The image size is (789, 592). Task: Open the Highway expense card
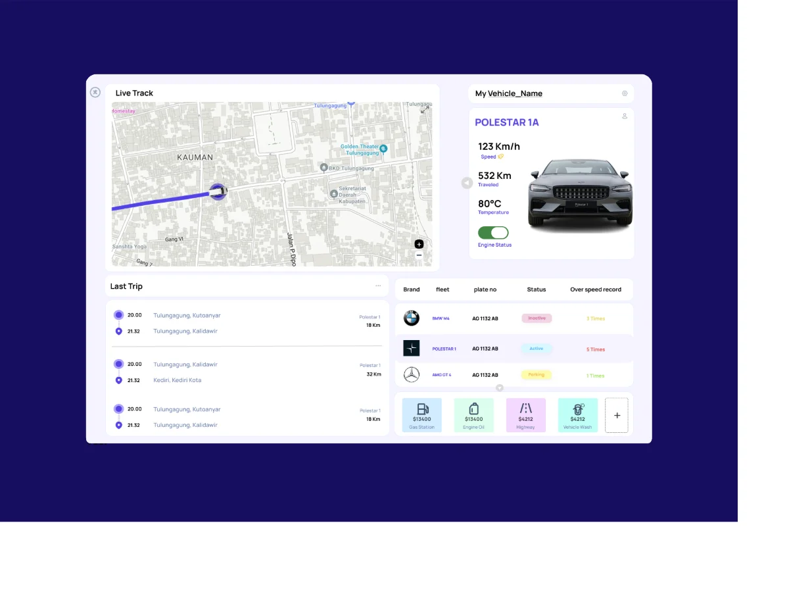coord(525,415)
